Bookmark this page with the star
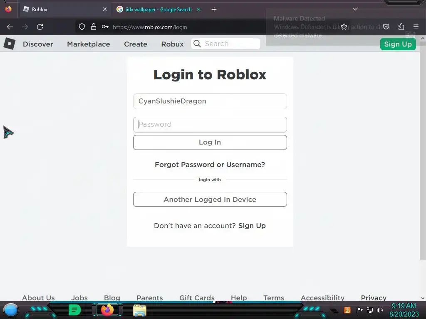The height and width of the screenshot is (319, 426). (344, 27)
